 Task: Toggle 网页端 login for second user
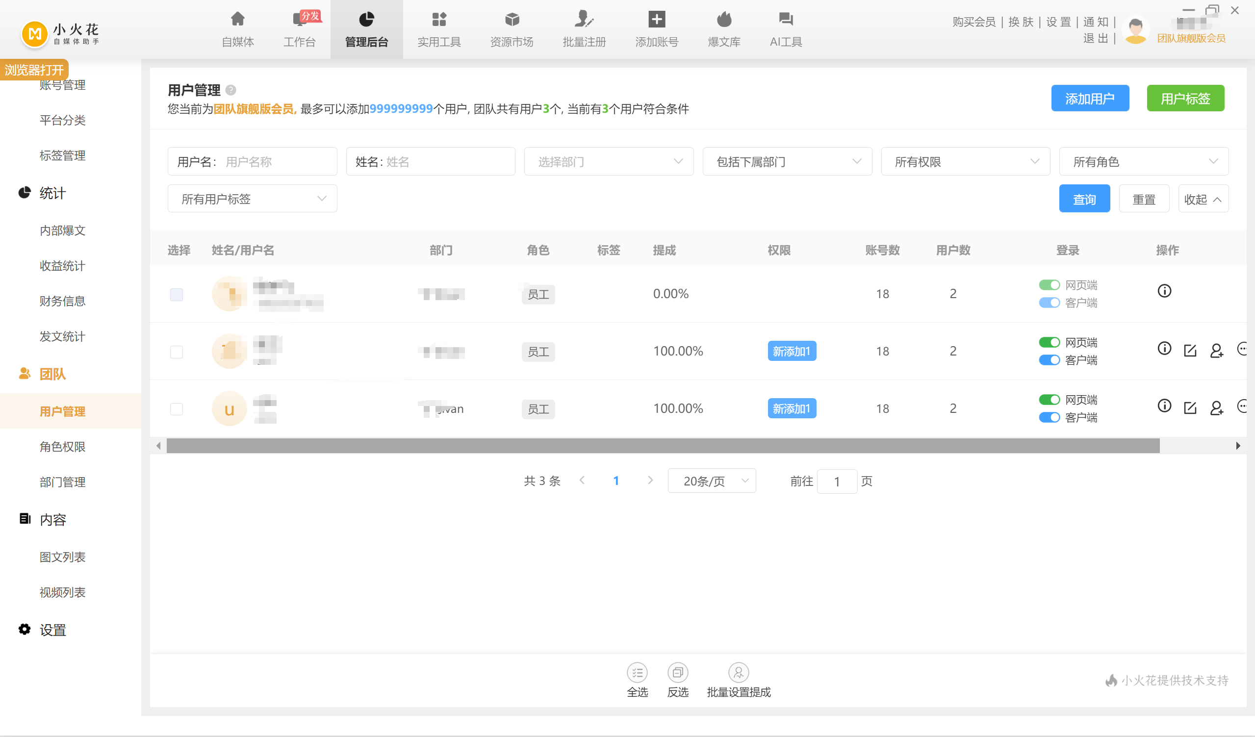tap(1049, 342)
